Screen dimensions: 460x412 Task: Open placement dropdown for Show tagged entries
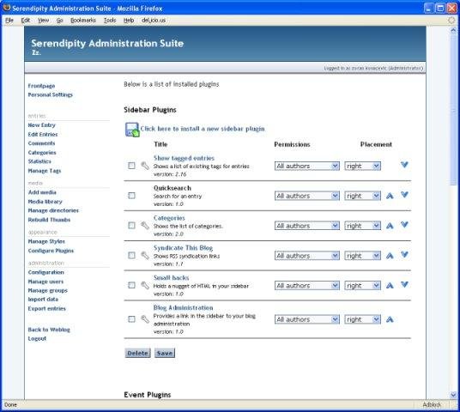tap(363, 167)
